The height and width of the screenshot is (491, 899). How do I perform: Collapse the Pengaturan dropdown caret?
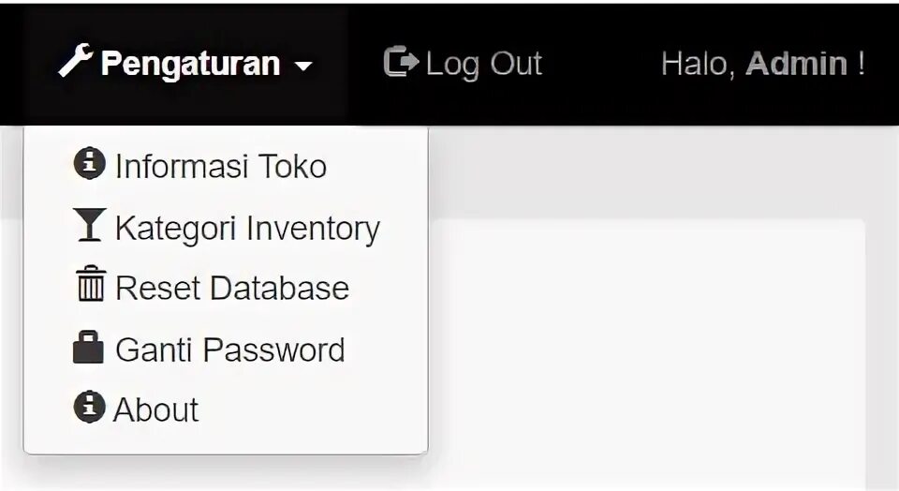click(x=302, y=67)
